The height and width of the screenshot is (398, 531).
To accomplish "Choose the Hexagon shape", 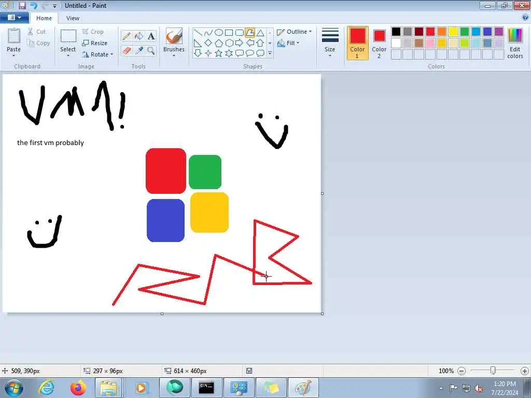I will pyautogui.click(x=229, y=43).
